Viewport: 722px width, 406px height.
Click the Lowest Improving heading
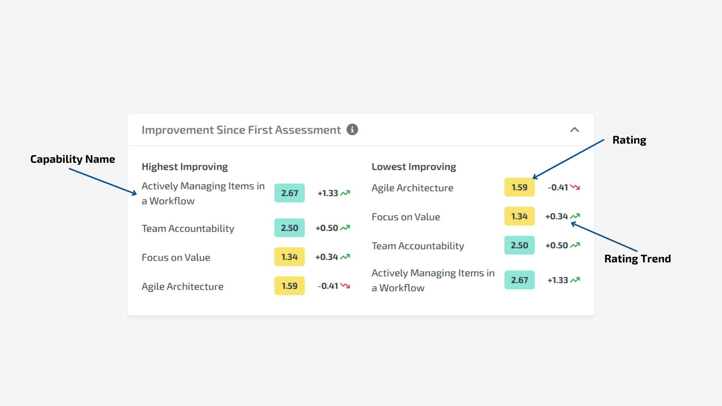(x=414, y=167)
